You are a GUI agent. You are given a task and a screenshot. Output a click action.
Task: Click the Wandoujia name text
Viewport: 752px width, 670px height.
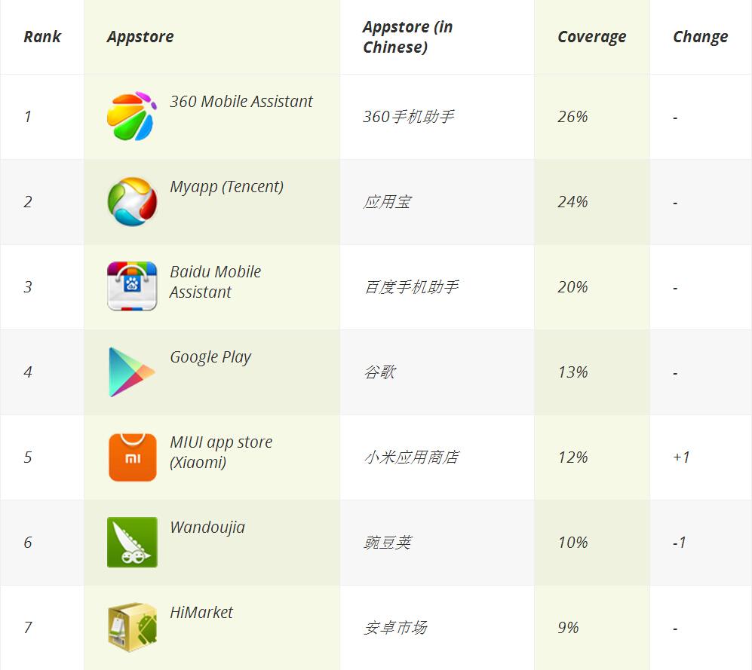(207, 528)
